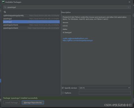Close the Available Packages dialog
134x108 pixels.
[x=129, y=2]
